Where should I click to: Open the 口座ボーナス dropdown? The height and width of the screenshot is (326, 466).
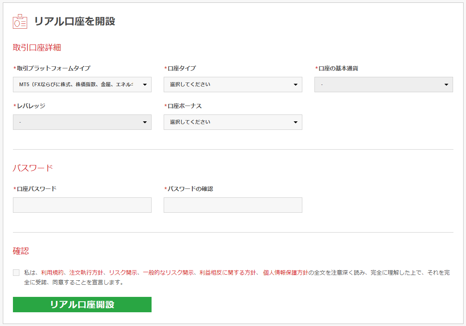pyautogui.click(x=233, y=122)
